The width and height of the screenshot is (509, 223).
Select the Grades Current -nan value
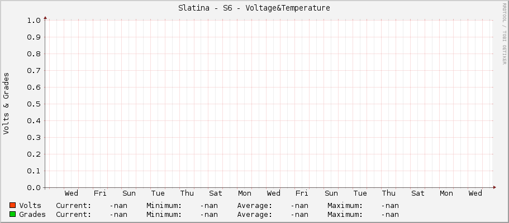point(118,214)
